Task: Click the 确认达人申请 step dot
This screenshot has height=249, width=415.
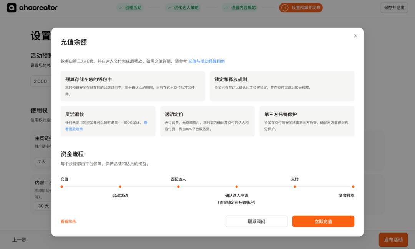Action: pos(237,186)
